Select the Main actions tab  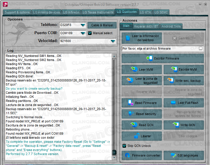click(126, 26)
